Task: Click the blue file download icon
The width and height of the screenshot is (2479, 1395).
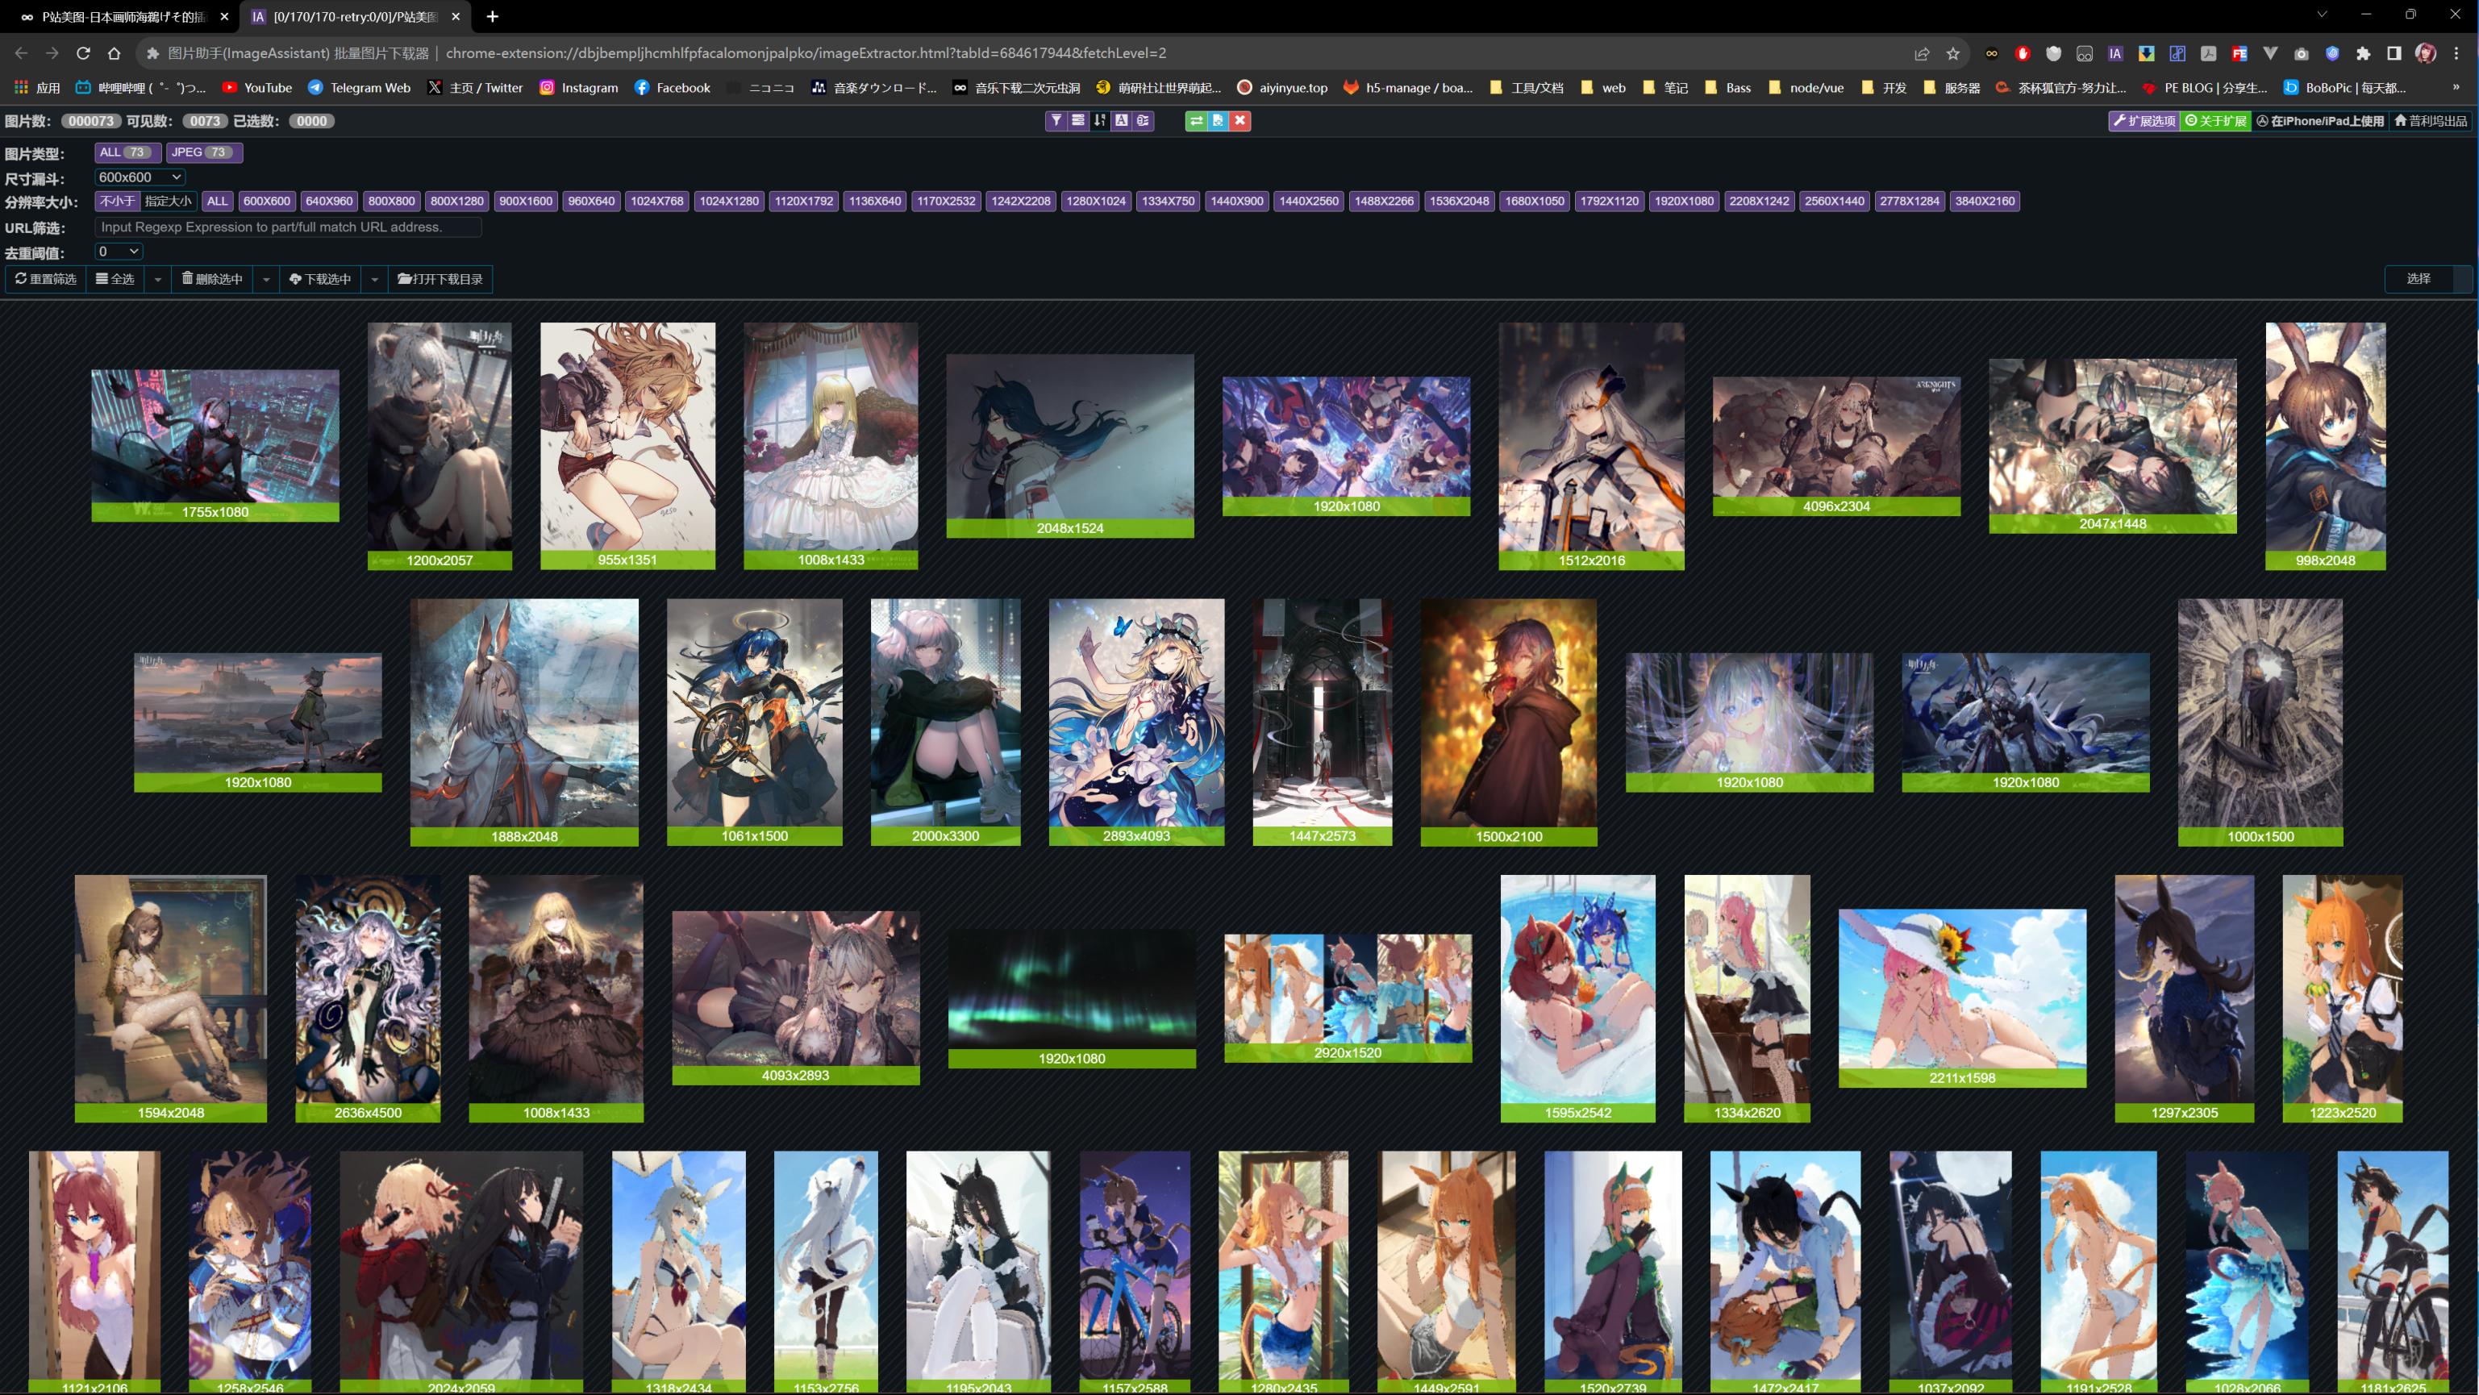Action: [x=1218, y=120]
